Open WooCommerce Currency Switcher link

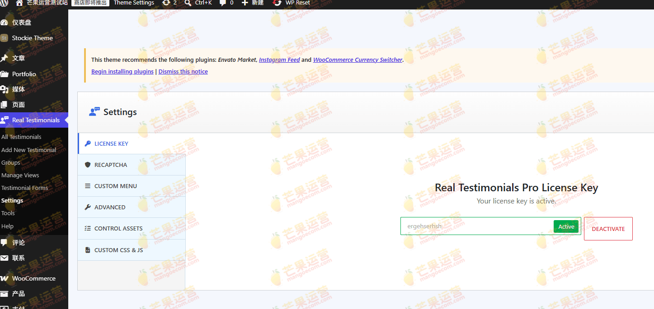tap(358, 60)
